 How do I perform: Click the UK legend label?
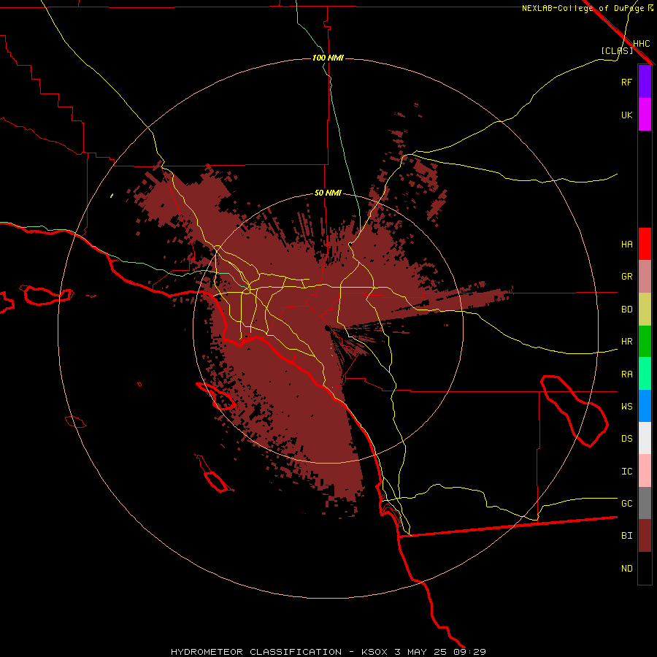(626, 115)
